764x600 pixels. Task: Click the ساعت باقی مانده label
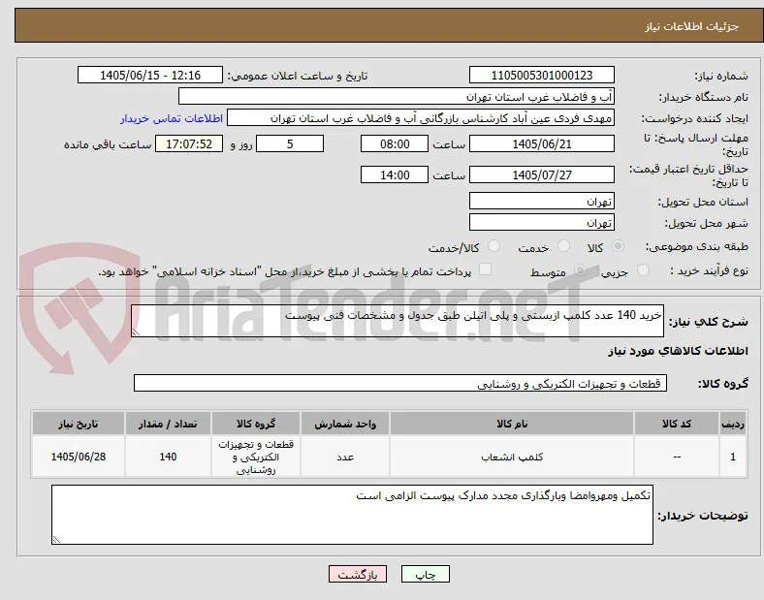(108, 144)
